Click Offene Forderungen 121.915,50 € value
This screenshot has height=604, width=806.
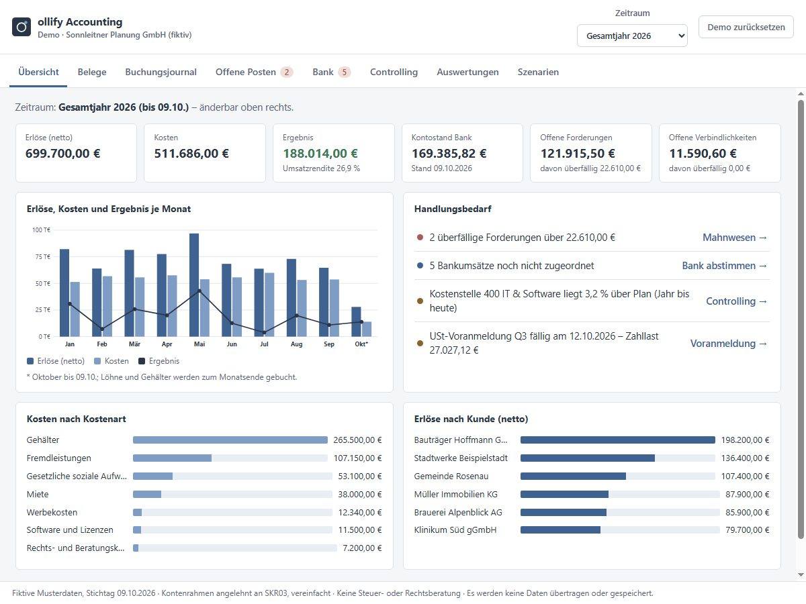tap(578, 153)
